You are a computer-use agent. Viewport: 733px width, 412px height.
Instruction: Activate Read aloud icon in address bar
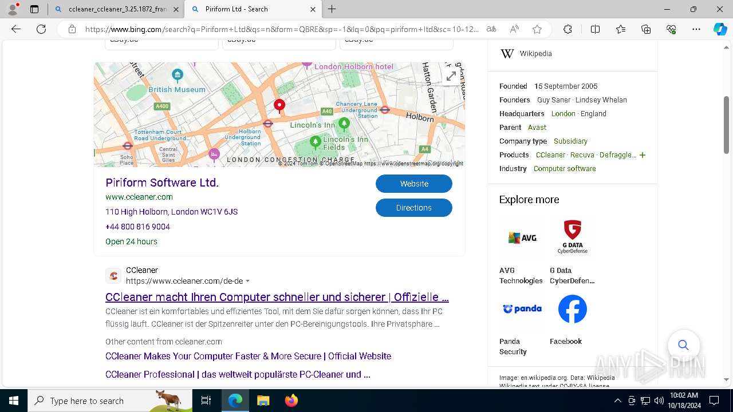514,29
